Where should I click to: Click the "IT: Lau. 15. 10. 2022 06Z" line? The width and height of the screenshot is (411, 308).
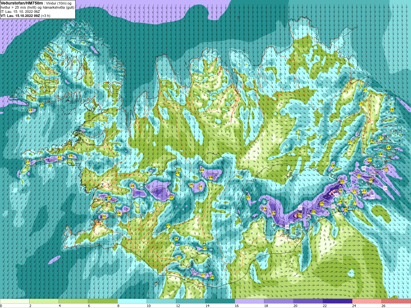coord(20,12)
